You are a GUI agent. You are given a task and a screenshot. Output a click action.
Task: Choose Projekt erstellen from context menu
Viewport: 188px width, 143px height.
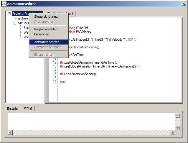tap(46, 29)
